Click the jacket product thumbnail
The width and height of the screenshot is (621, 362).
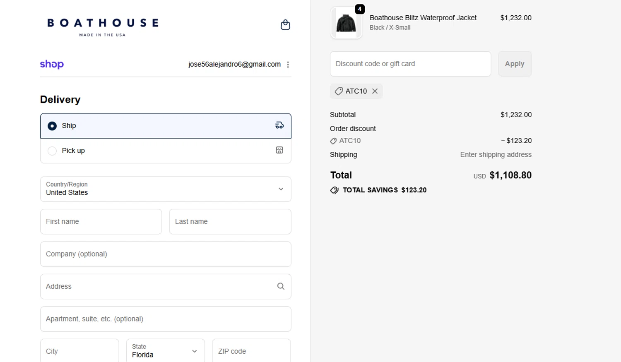click(x=346, y=23)
